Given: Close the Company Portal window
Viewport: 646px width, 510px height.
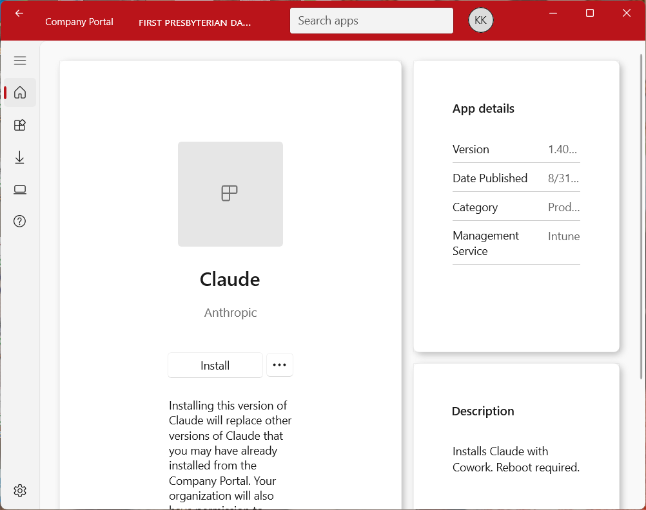Looking at the screenshot, I should (626, 13).
